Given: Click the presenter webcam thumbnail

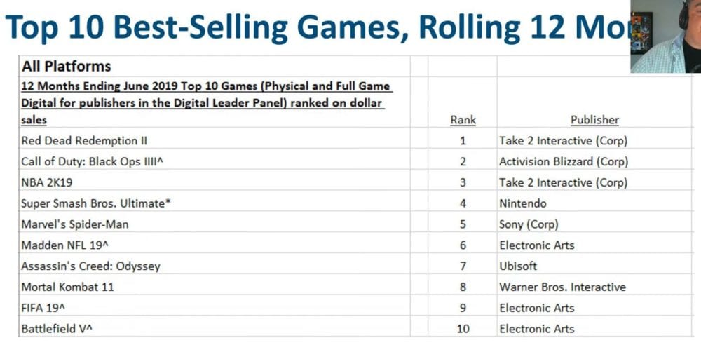Looking at the screenshot, I should coord(665,36).
